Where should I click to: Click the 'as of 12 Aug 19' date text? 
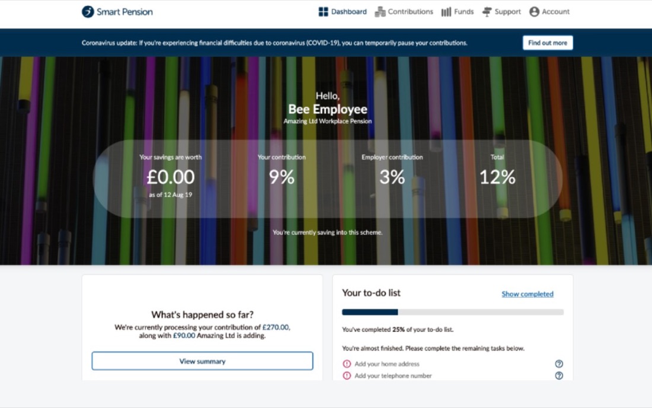point(171,195)
